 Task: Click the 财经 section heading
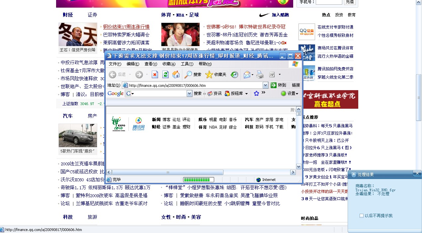tap(68, 15)
